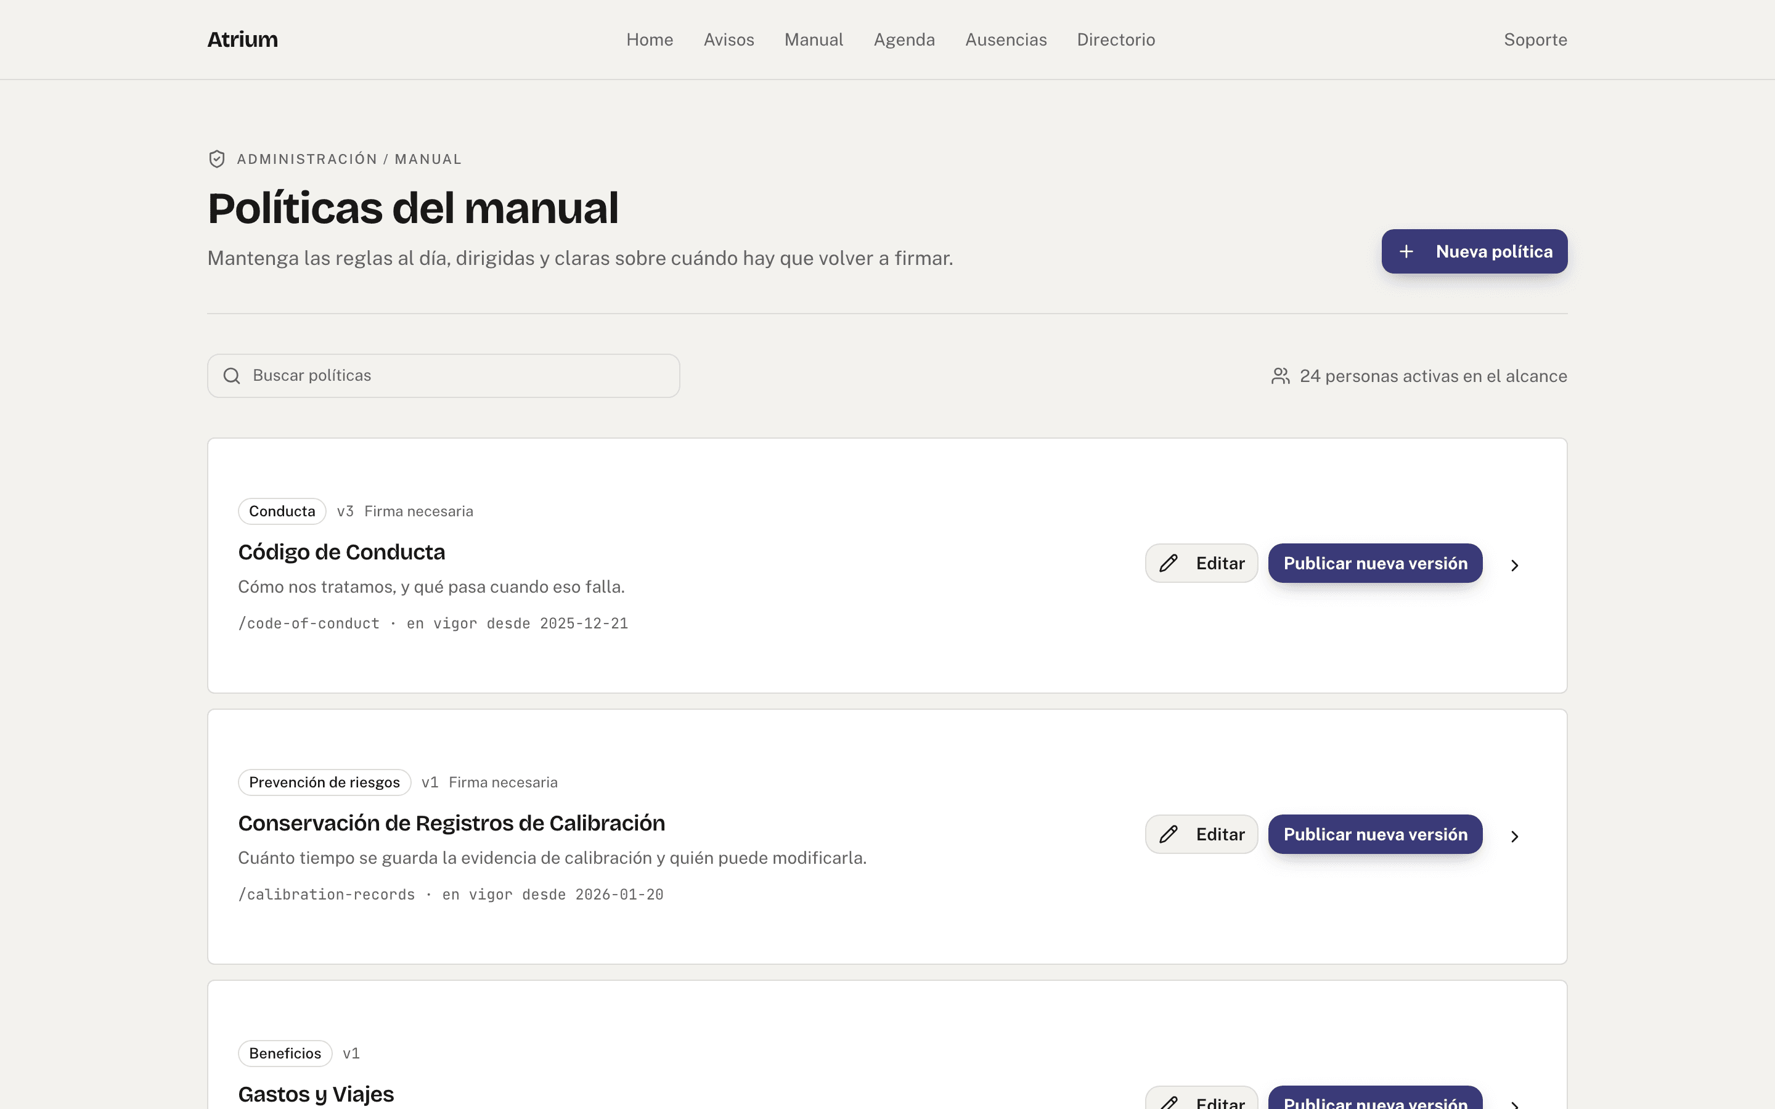Screen dimensions: 1775x1109
Task: Click the Cómo nos tratamos description
Action: (x=431, y=587)
